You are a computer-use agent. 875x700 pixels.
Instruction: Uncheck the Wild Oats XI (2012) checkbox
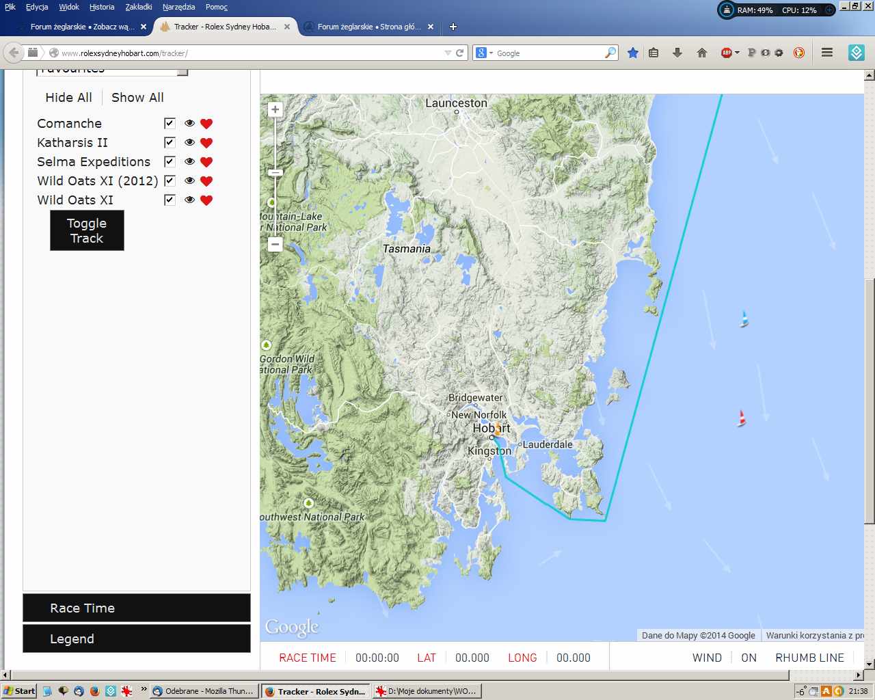(x=170, y=180)
